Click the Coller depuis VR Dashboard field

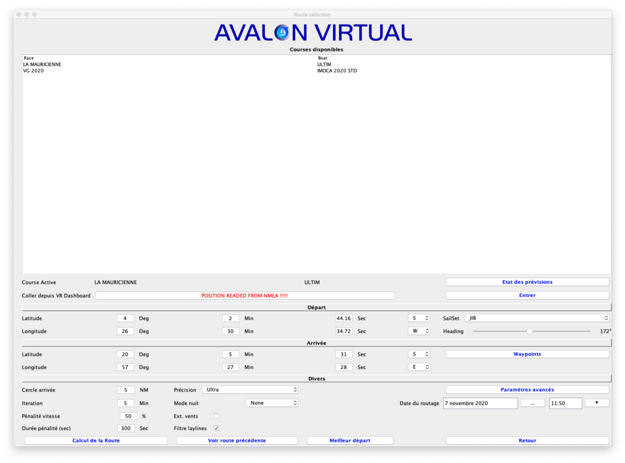point(245,296)
